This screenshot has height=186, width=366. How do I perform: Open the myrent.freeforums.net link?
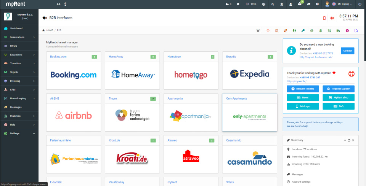pos(316,57)
